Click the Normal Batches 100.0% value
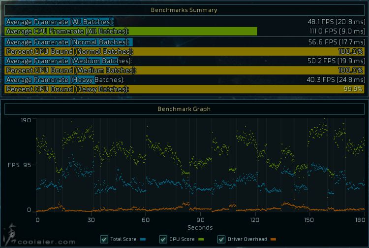This screenshot has height=248, width=369. tap(350, 51)
